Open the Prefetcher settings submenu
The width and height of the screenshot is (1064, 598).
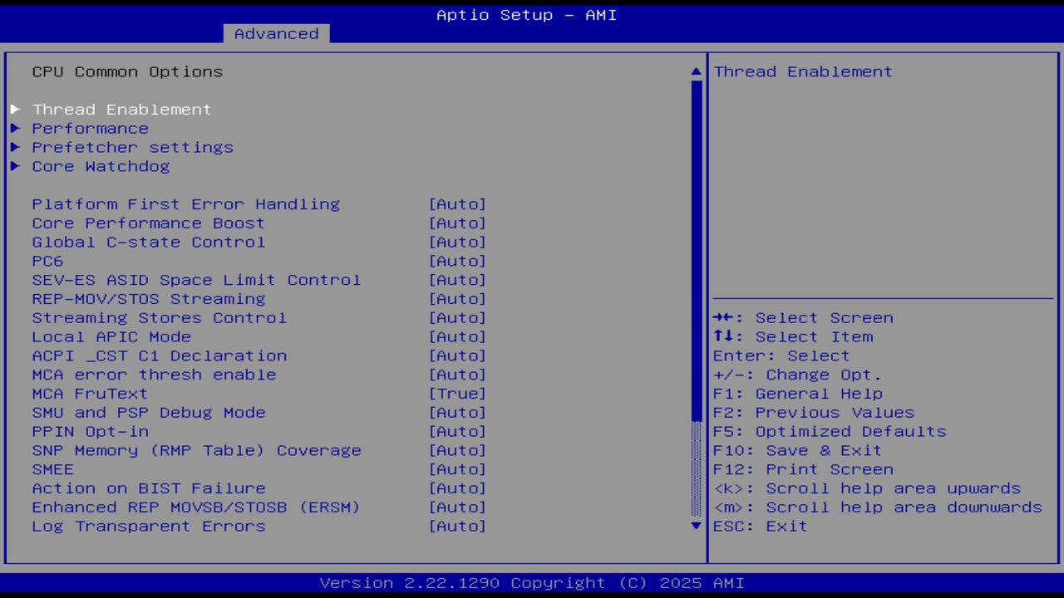point(132,147)
